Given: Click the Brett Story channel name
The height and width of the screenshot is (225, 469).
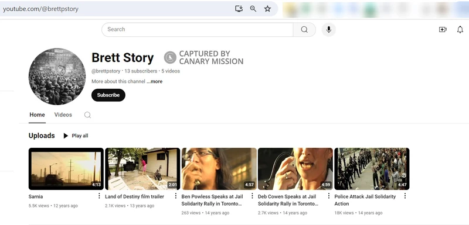Looking at the screenshot, I should click(x=123, y=58).
